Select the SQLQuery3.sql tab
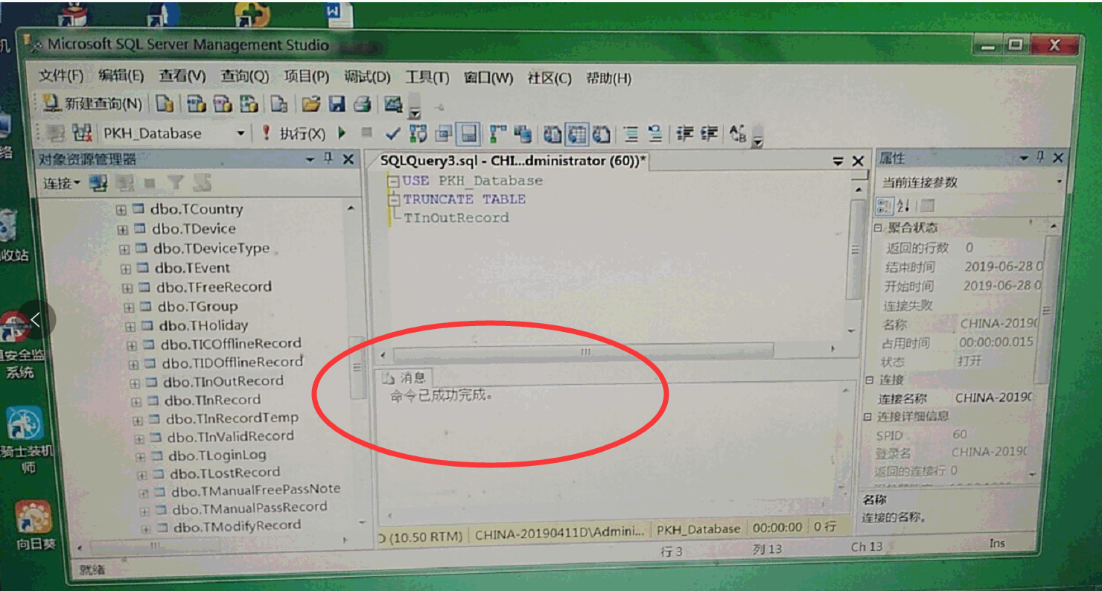Viewport: 1102px width, 591px height. pos(513,161)
